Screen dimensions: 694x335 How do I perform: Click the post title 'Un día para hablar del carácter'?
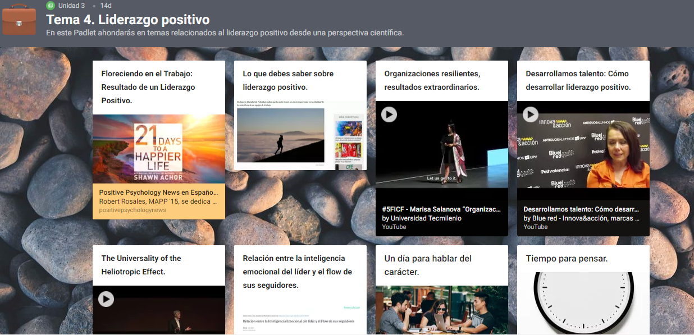pos(428,265)
